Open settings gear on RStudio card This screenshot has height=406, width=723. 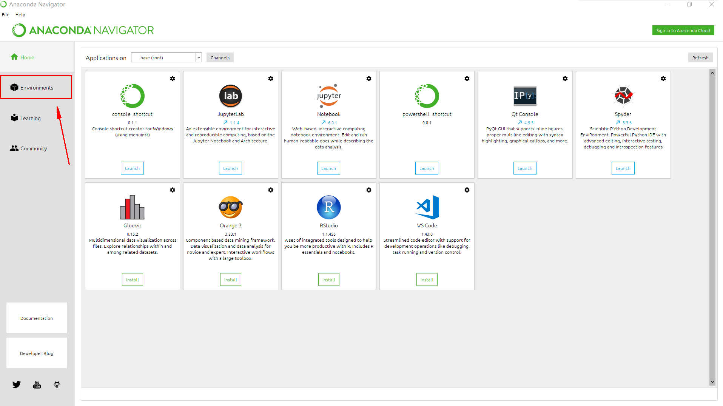[x=369, y=190]
